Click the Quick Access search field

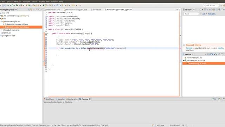tap(210, 5)
